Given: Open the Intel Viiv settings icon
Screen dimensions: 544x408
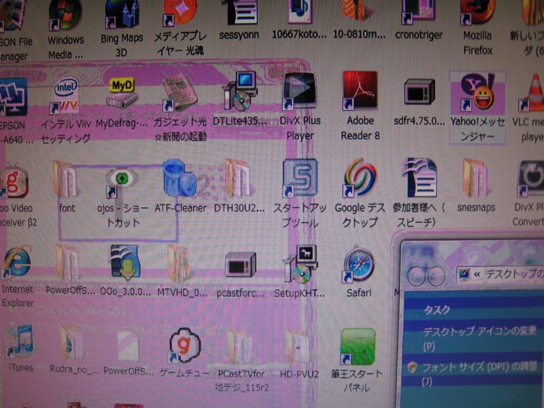Looking at the screenshot, I should [66, 96].
